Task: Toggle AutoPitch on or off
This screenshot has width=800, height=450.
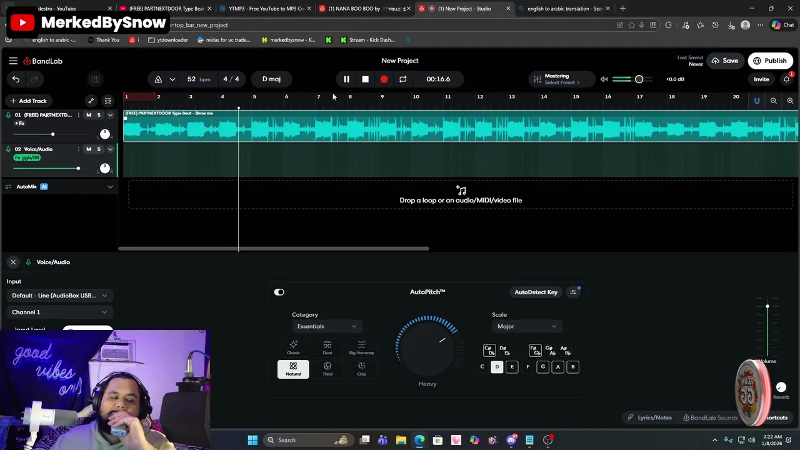Action: (x=279, y=292)
